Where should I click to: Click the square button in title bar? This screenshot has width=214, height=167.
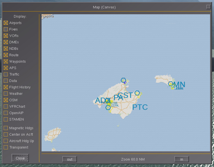209,7
